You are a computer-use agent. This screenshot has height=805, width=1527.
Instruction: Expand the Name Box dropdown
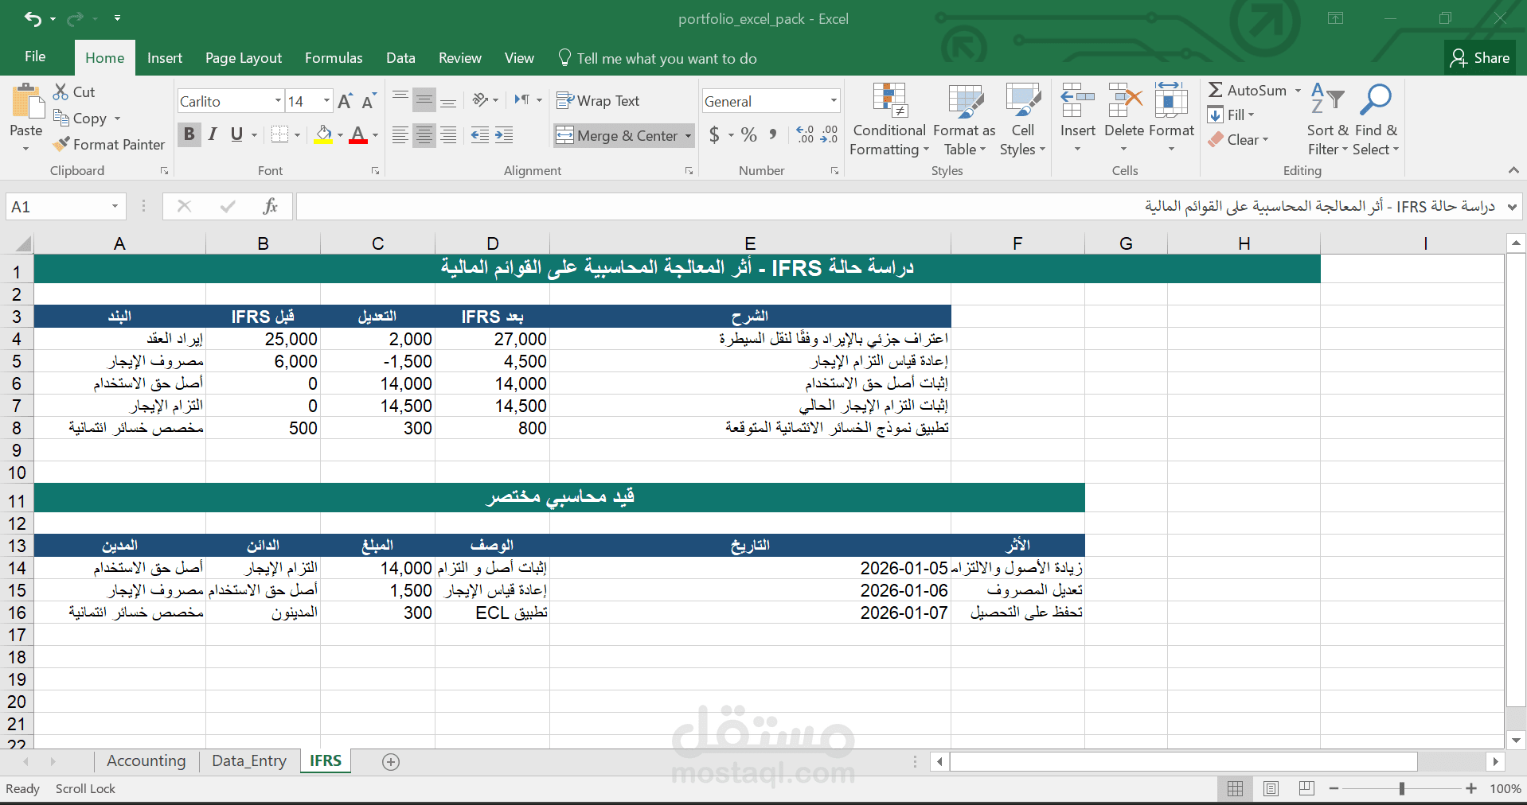(115, 207)
